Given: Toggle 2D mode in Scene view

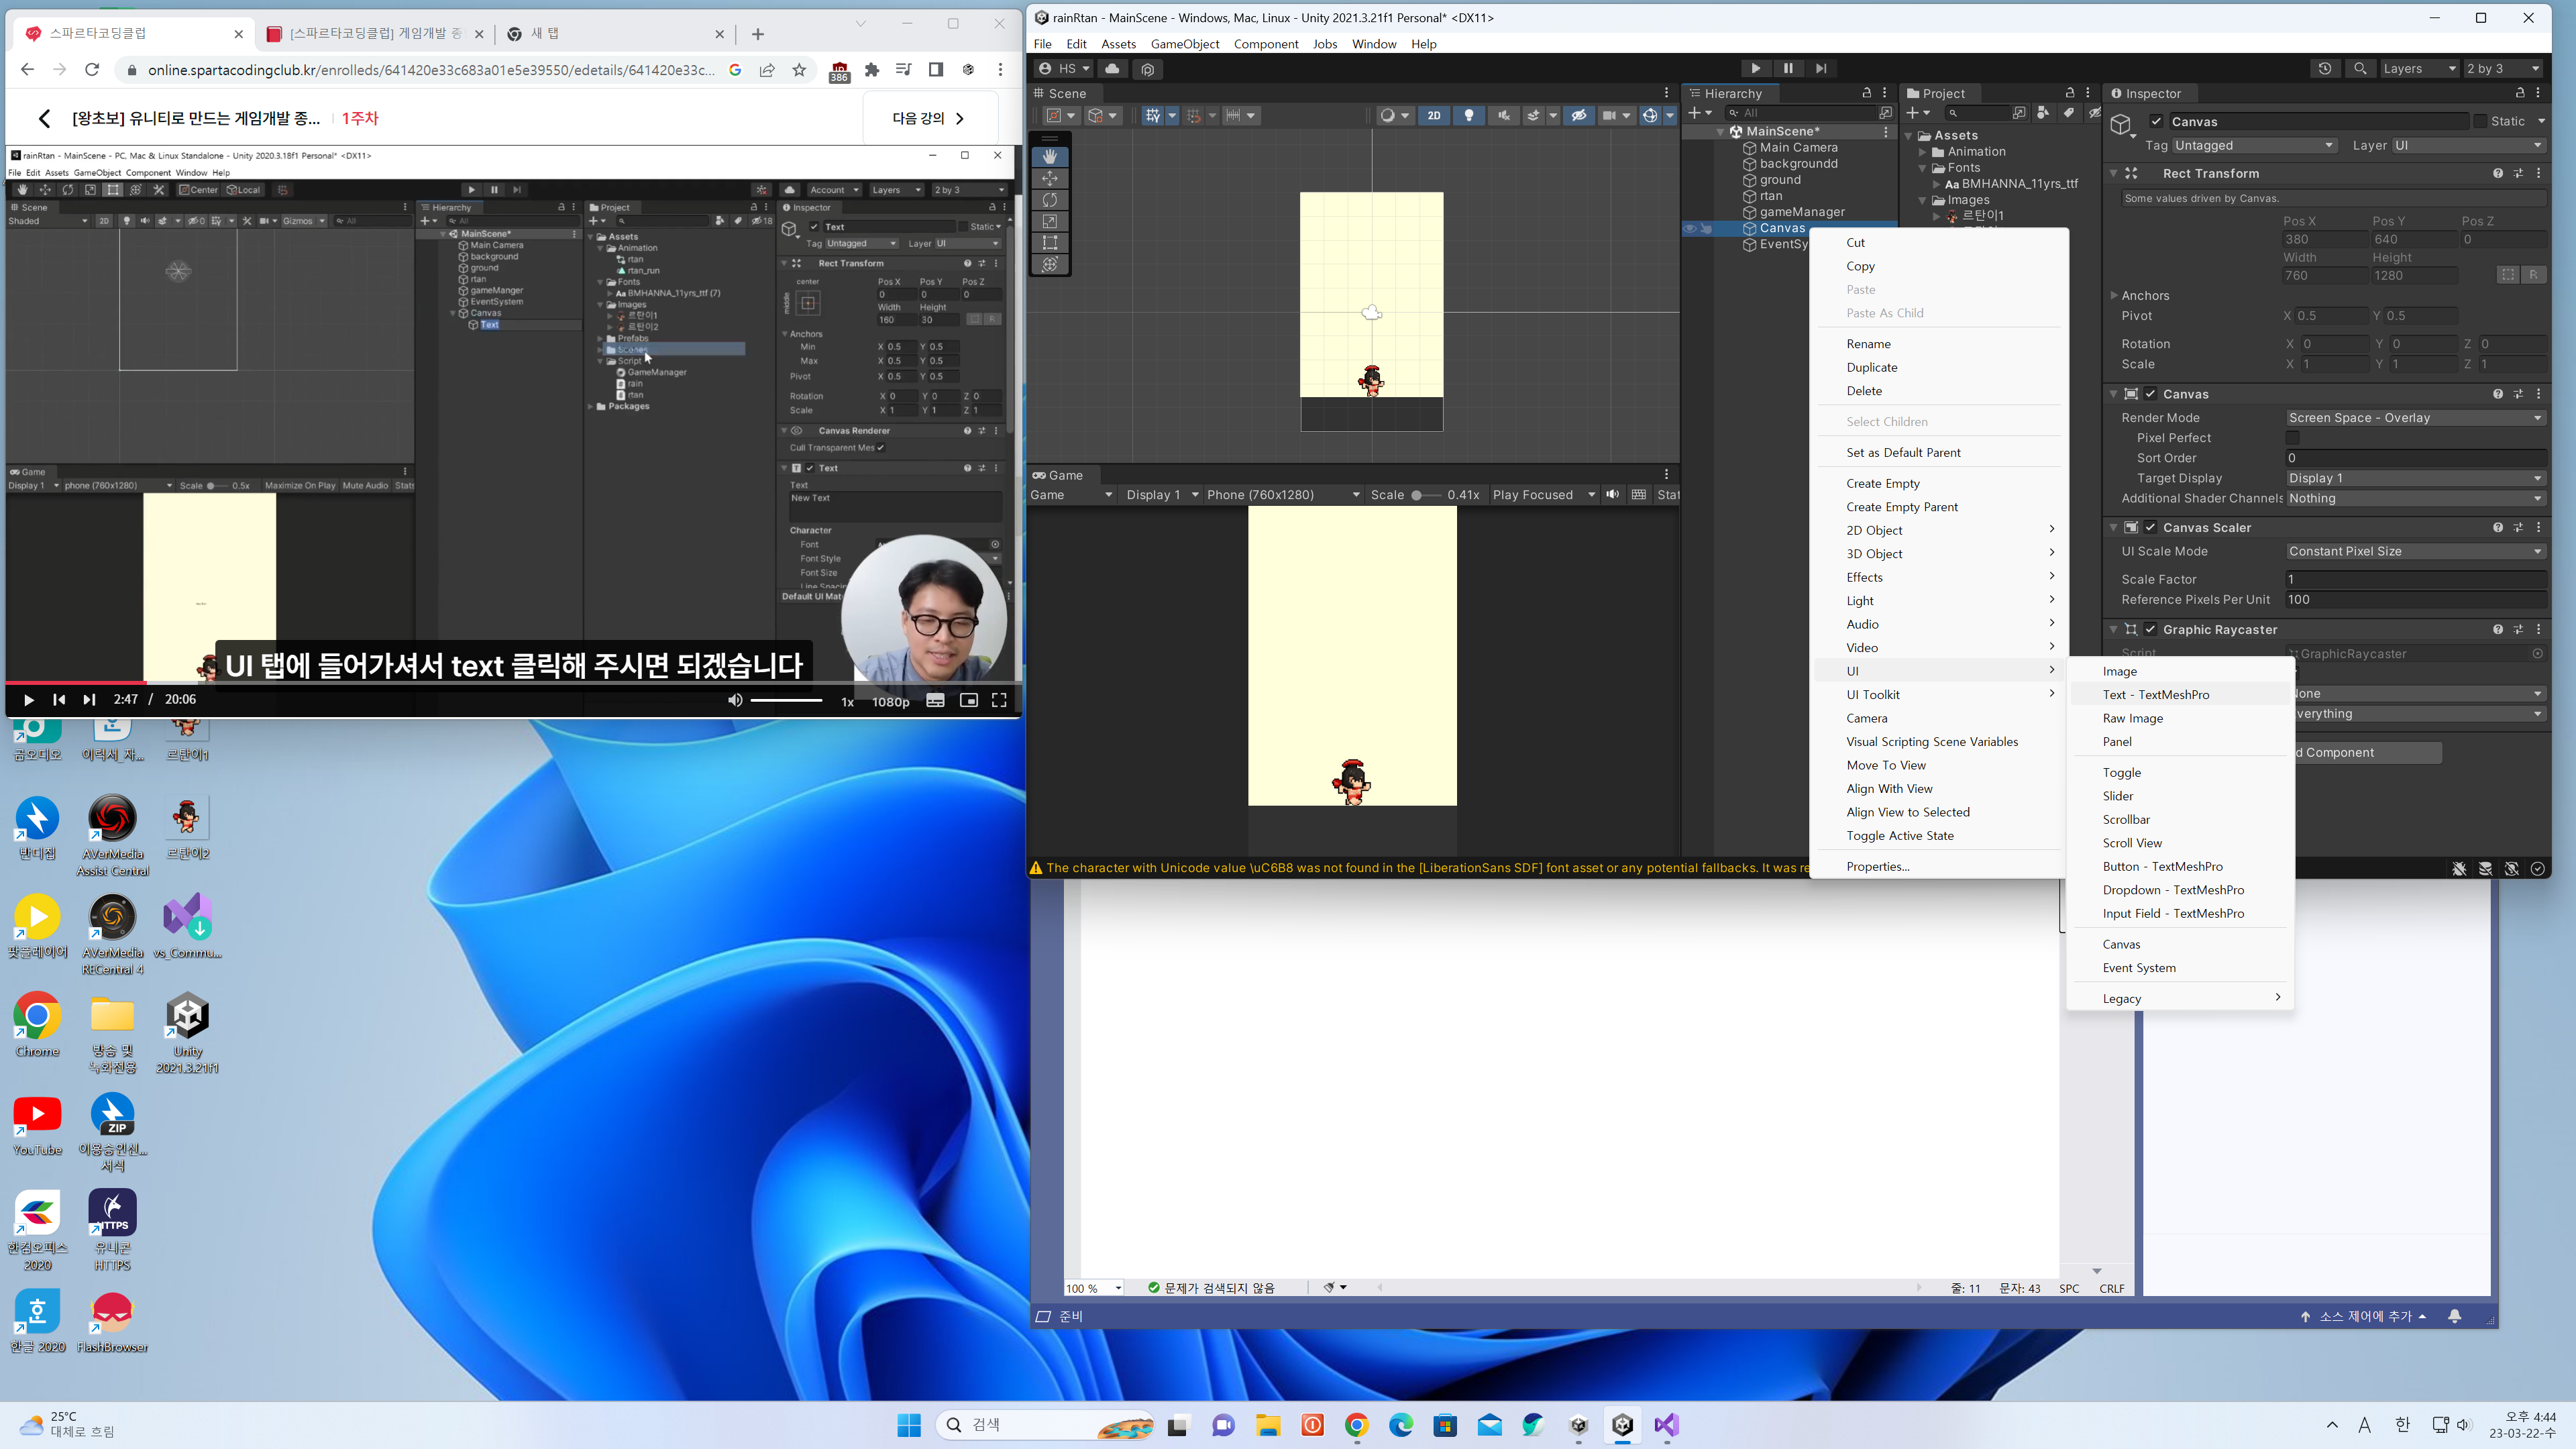Looking at the screenshot, I should pyautogui.click(x=1434, y=116).
